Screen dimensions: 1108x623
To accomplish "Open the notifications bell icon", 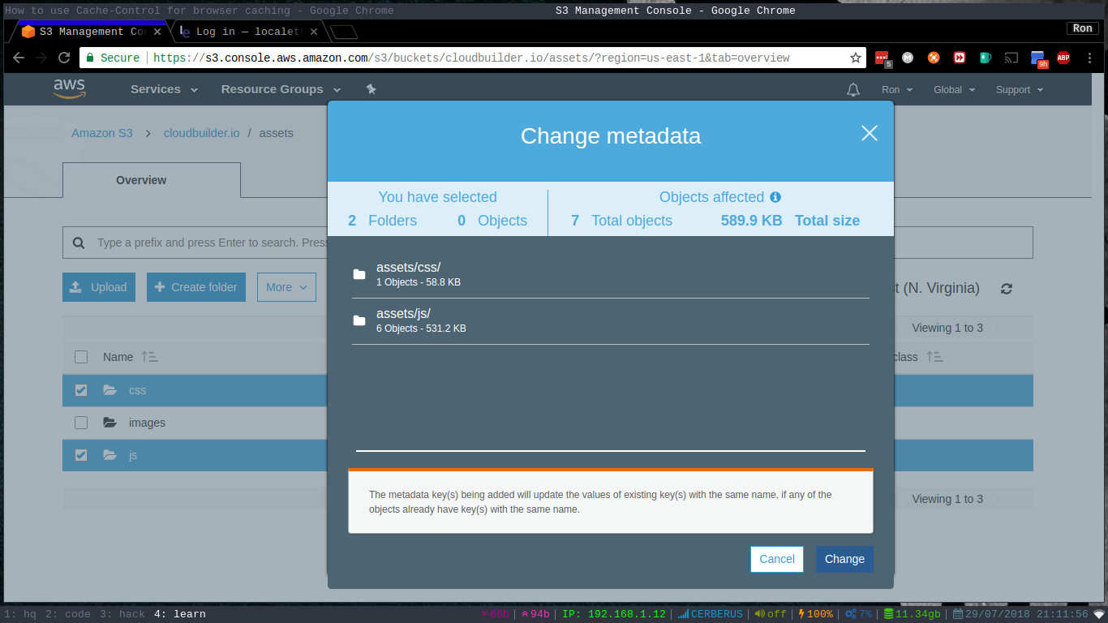I will [852, 90].
